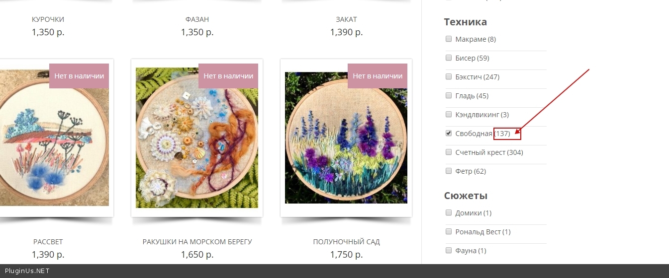
Task: Toggle the Кэндлвикинг checkbox
Action: tap(449, 114)
